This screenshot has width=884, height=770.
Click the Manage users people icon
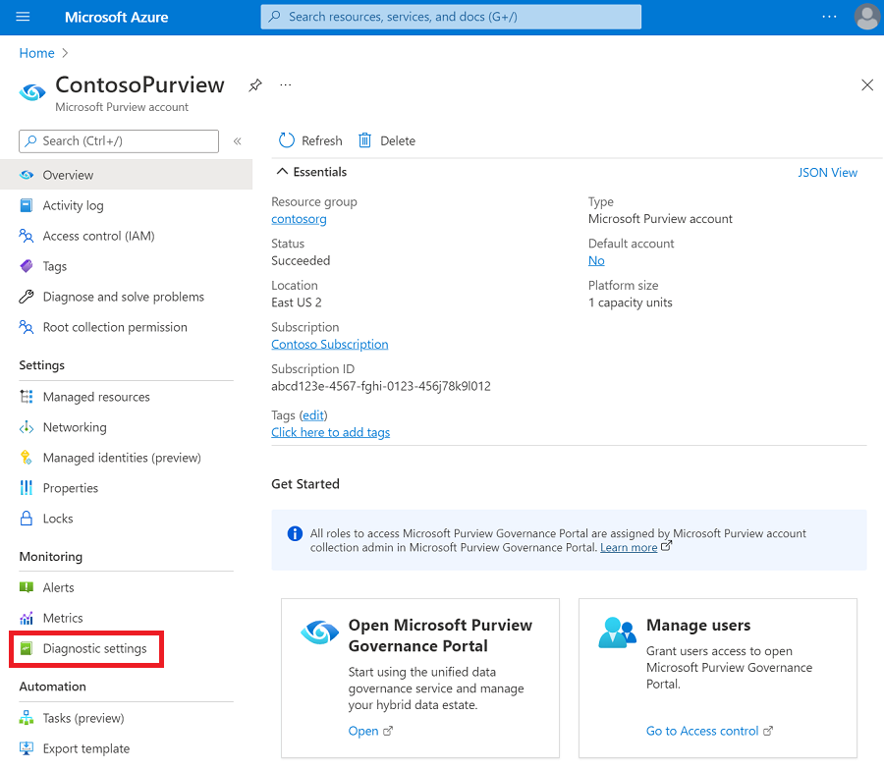point(618,632)
